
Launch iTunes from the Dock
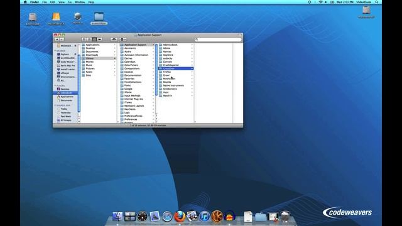(205, 217)
